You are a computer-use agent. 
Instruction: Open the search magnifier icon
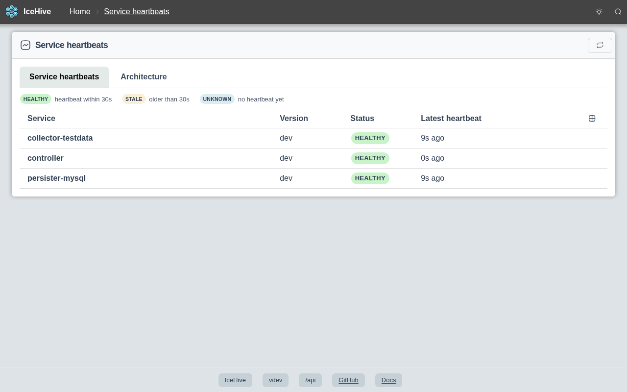tap(618, 12)
